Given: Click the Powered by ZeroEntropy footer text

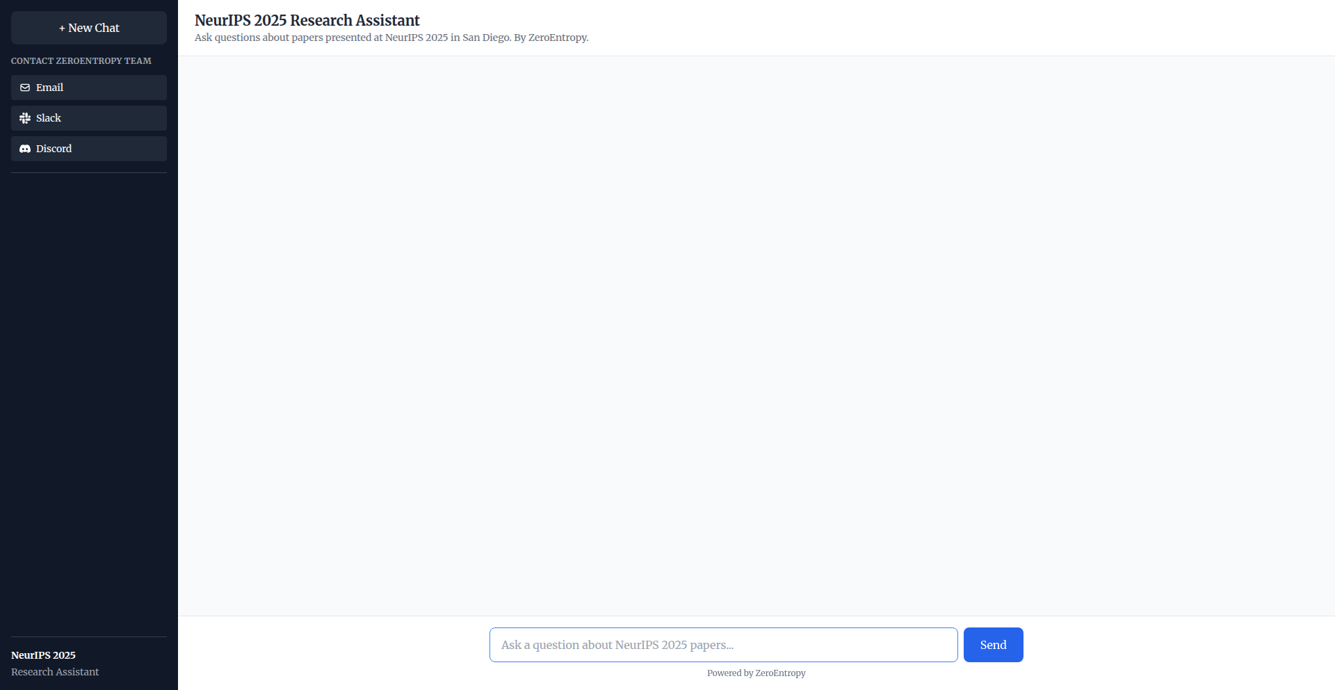Looking at the screenshot, I should point(756,673).
